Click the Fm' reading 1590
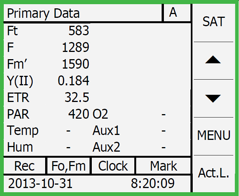 75,64
